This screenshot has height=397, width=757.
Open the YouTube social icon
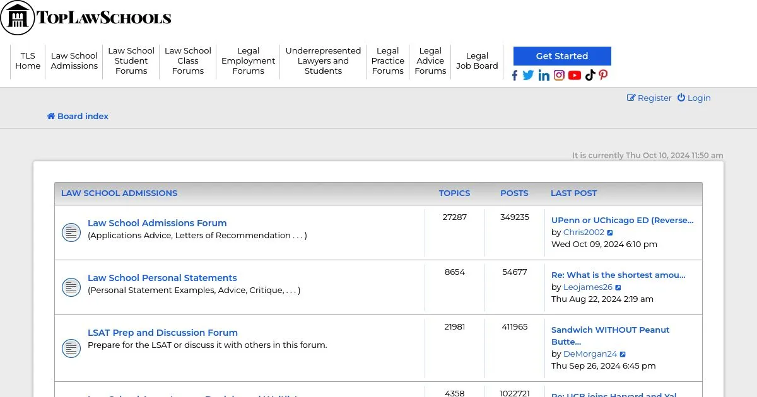tap(575, 76)
